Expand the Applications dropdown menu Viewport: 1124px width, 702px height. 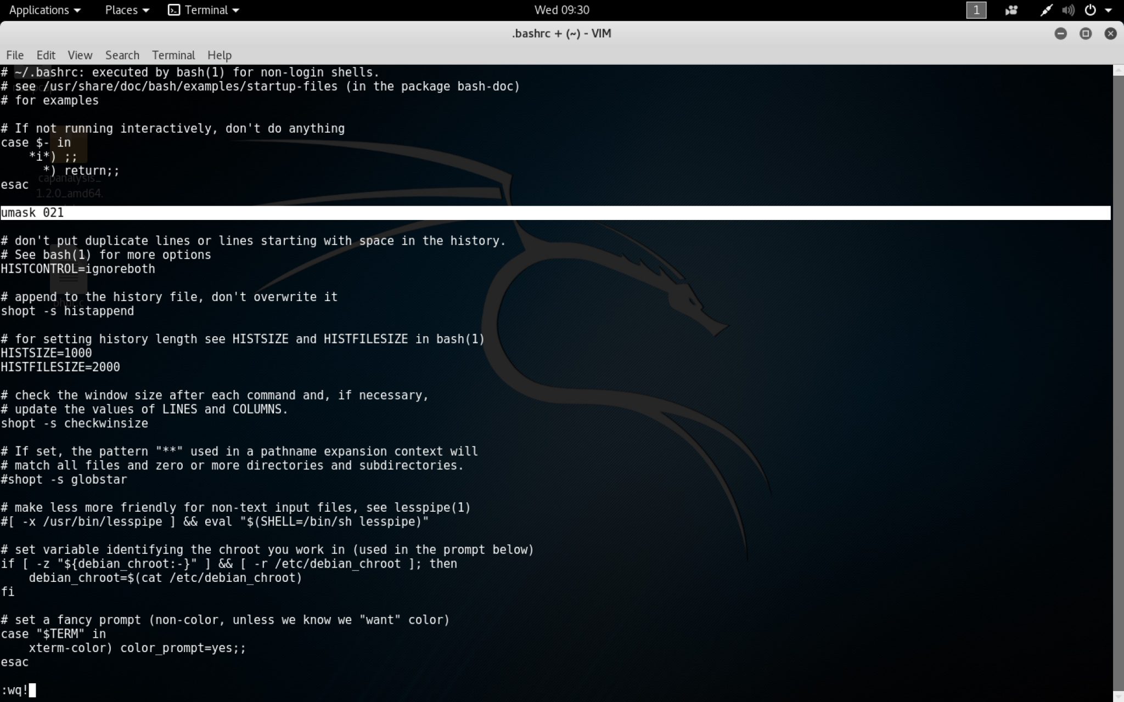click(x=45, y=10)
